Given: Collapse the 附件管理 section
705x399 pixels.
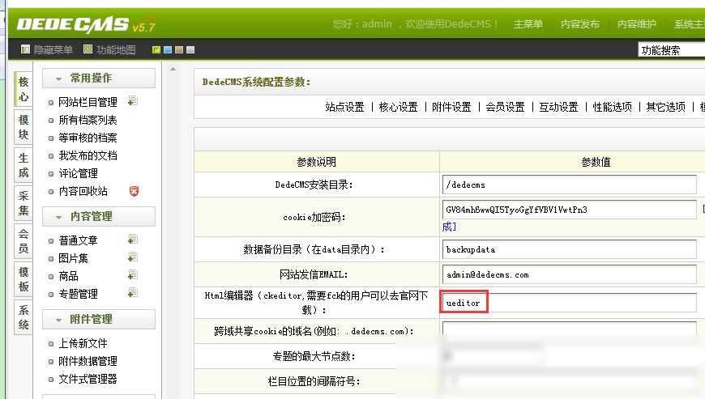Looking at the screenshot, I should tap(99, 319).
